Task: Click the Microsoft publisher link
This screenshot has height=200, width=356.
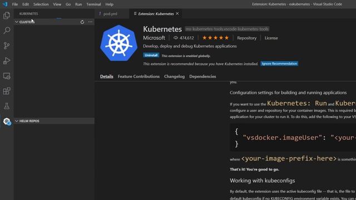Action: [154, 38]
